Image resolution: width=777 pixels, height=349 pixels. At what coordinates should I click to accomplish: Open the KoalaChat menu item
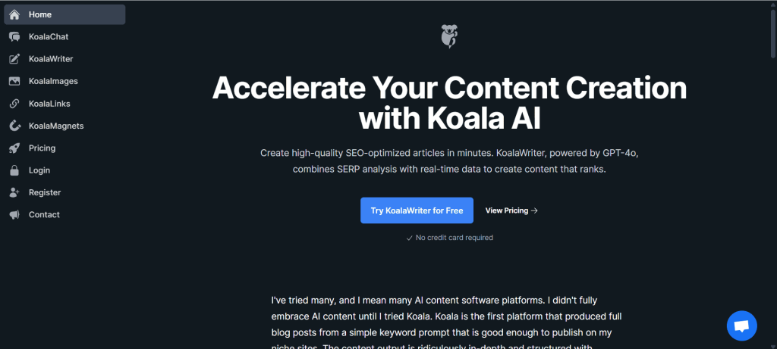click(x=49, y=36)
